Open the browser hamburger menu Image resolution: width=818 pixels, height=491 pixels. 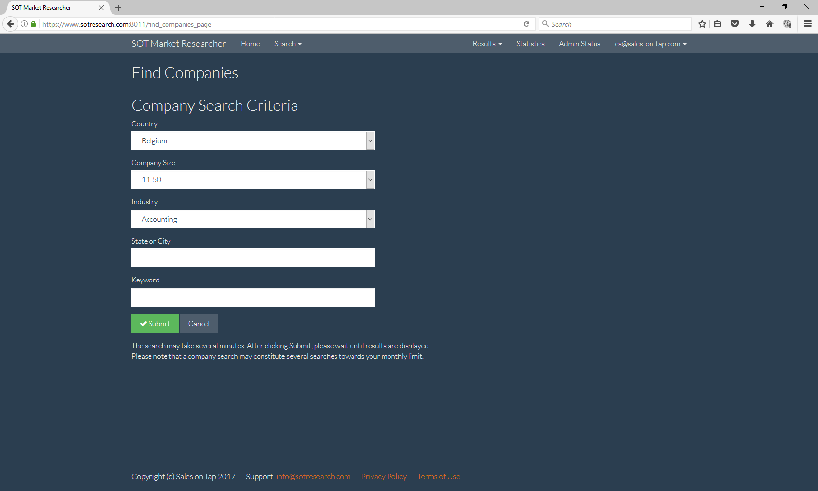(808, 24)
